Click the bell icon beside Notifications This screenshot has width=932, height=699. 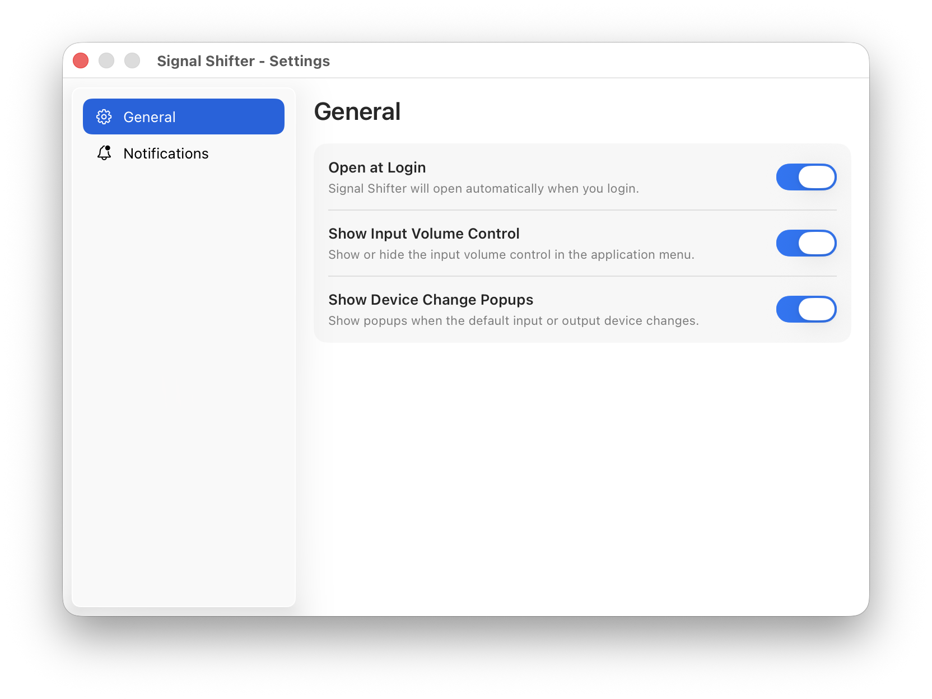(104, 153)
